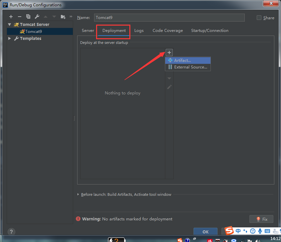Open Sogou account avatar
Screen dimensions: 281x242
click(x=275, y=231)
